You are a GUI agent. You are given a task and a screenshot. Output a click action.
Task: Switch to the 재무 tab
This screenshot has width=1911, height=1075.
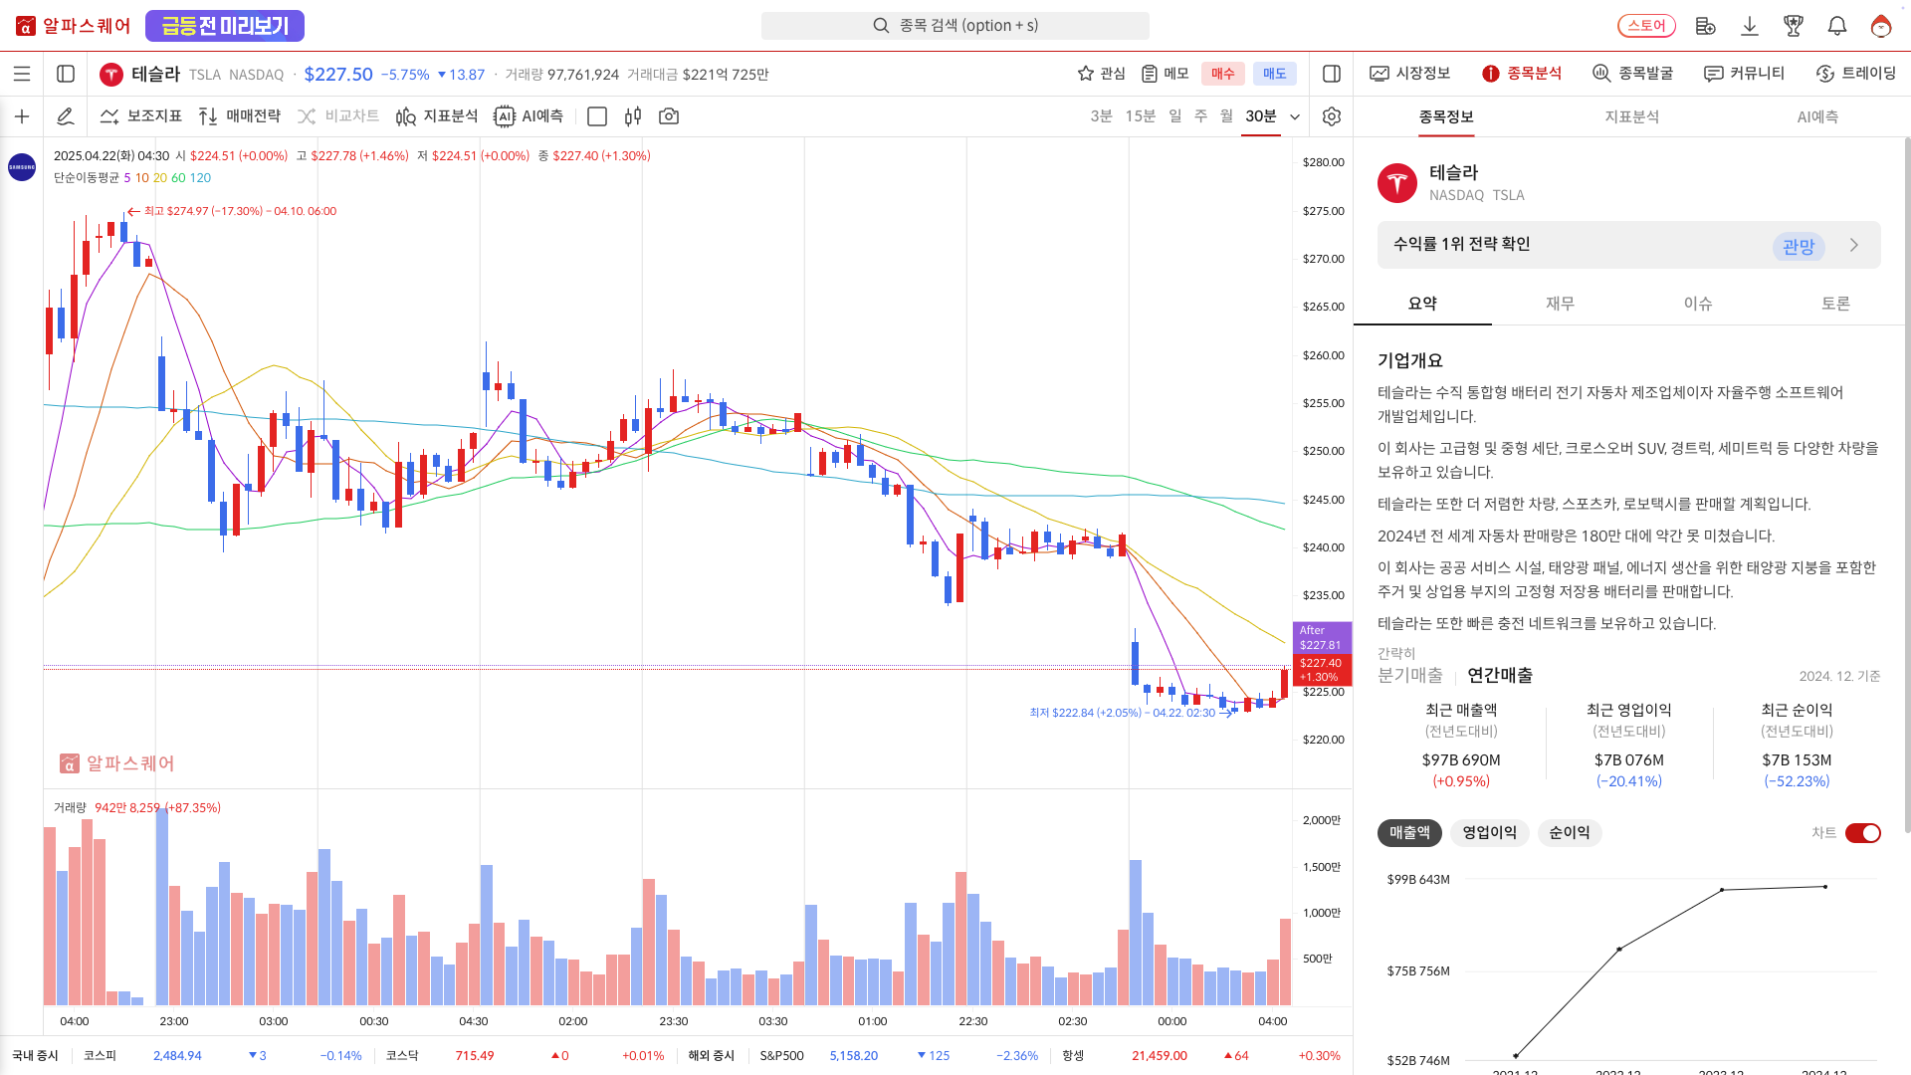(1560, 304)
